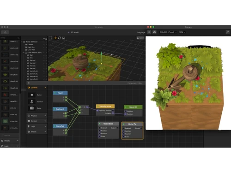Toggle visibility of the World 3D World row

point(44,42)
